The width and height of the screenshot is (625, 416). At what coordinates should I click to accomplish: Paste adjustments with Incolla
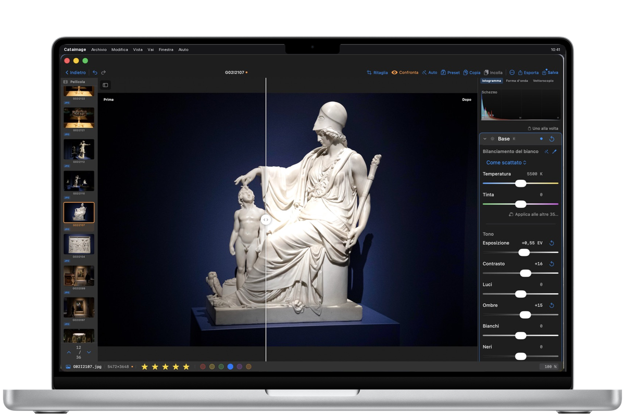[x=493, y=72]
